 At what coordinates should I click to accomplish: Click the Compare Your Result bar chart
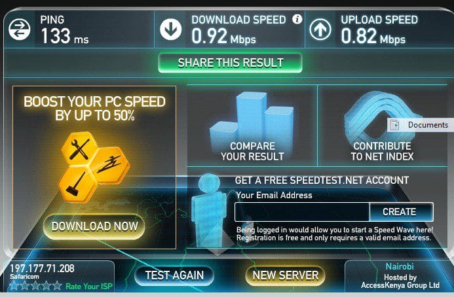[x=252, y=126]
